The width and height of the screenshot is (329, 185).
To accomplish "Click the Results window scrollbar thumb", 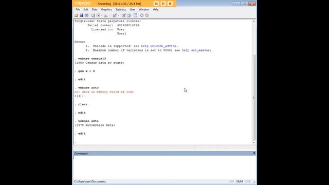I will click(x=253, y=97).
